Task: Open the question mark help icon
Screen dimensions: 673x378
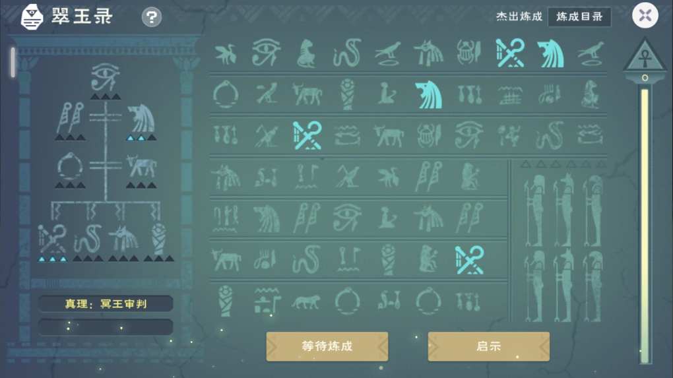Action: tap(152, 17)
